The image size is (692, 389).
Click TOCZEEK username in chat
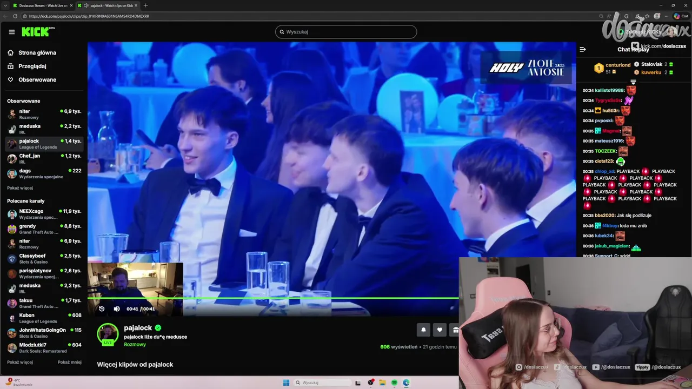point(605,151)
